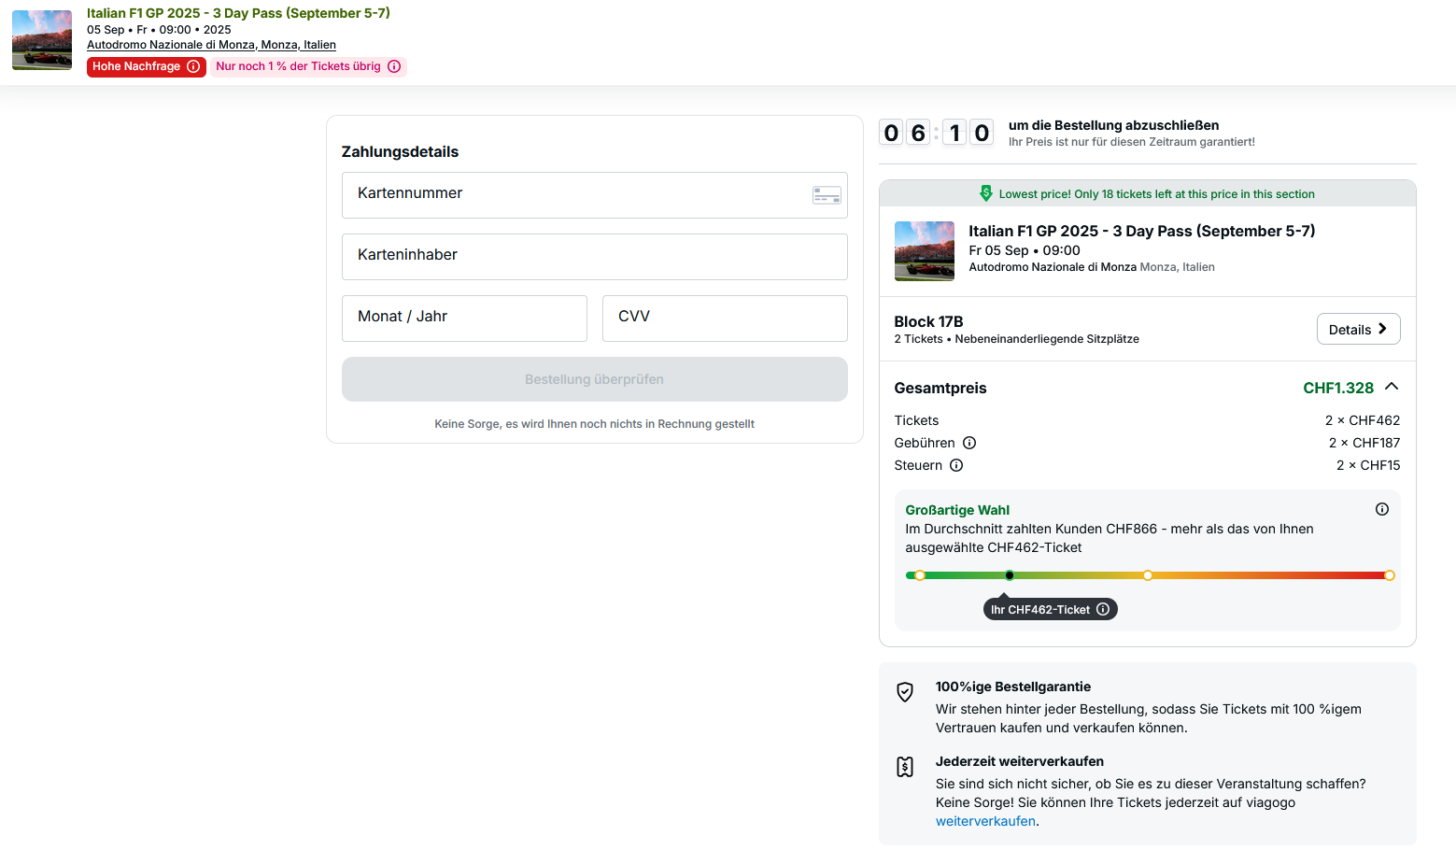The image size is (1456, 864).
Task: Select the Monat / Jahr field
Action: coord(464,318)
